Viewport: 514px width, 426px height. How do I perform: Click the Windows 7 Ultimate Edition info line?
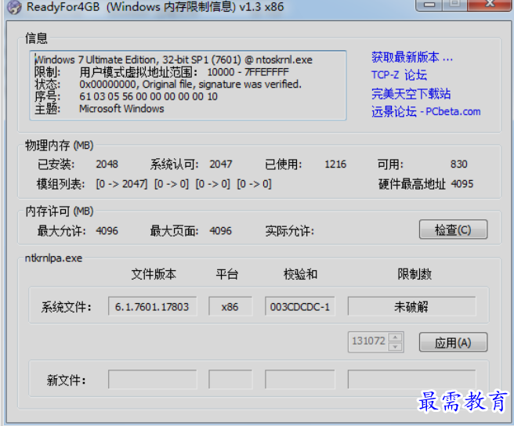point(173,60)
